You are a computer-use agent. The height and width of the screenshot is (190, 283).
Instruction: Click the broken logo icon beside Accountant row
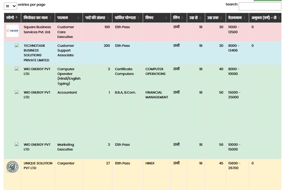[x=17, y=92]
